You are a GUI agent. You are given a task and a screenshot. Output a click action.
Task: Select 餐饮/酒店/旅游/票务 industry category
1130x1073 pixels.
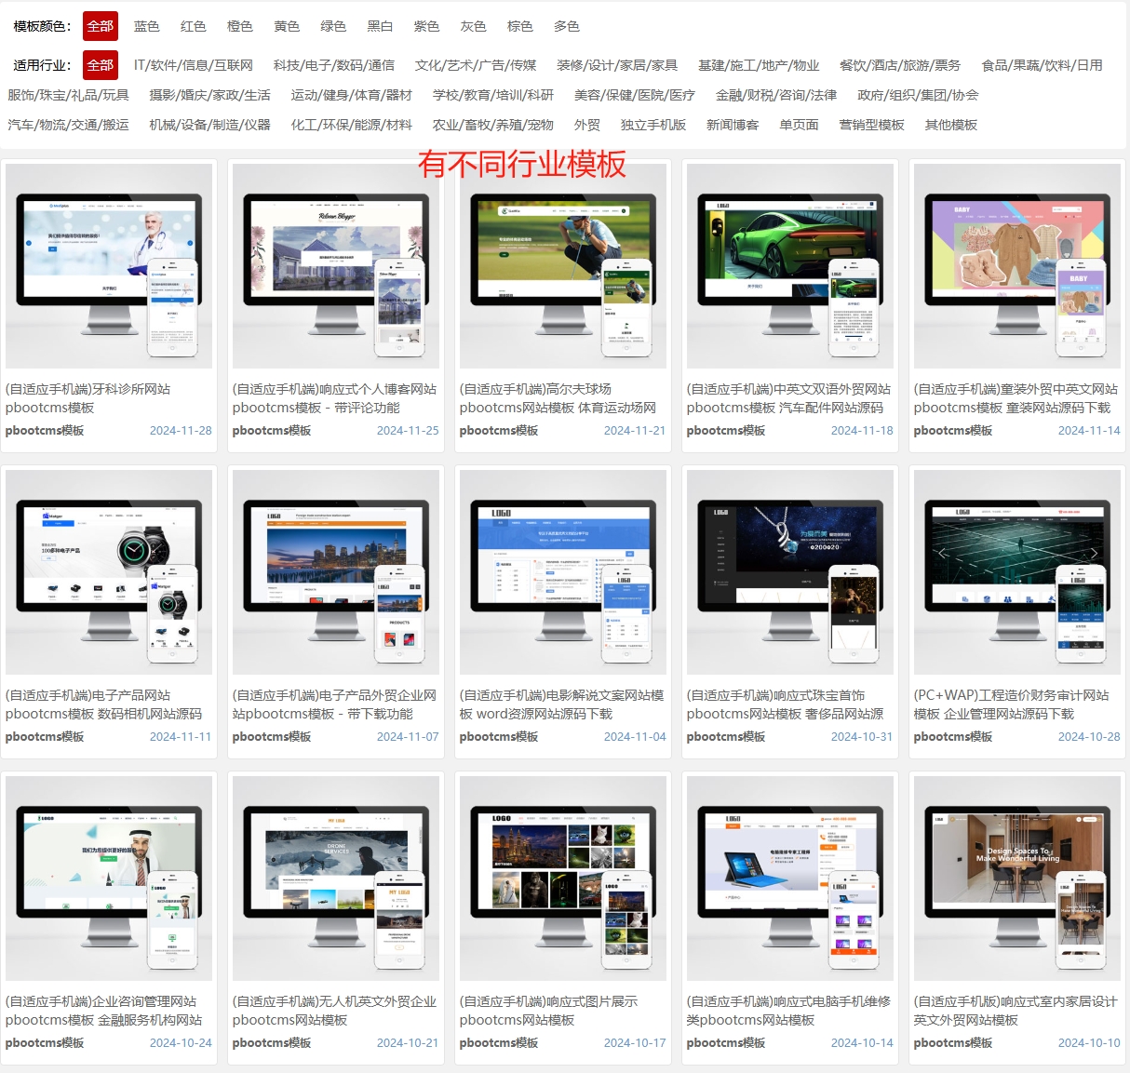click(x=899, y=65)
